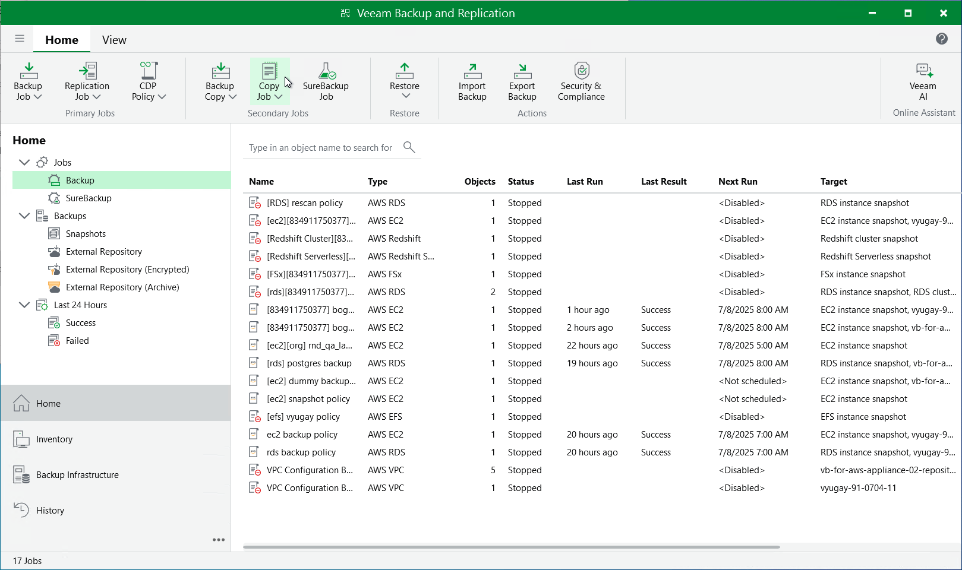The image size is (962, 570).
Task: Open the History view
Action: [50, 509]
